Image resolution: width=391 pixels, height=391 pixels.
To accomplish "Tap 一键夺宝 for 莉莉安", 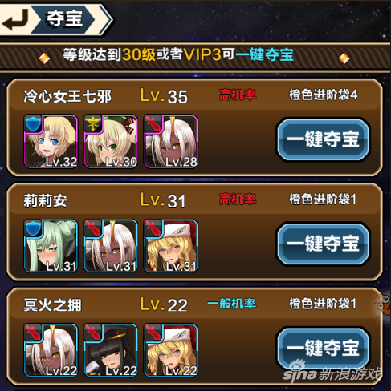I will (323, 244).
